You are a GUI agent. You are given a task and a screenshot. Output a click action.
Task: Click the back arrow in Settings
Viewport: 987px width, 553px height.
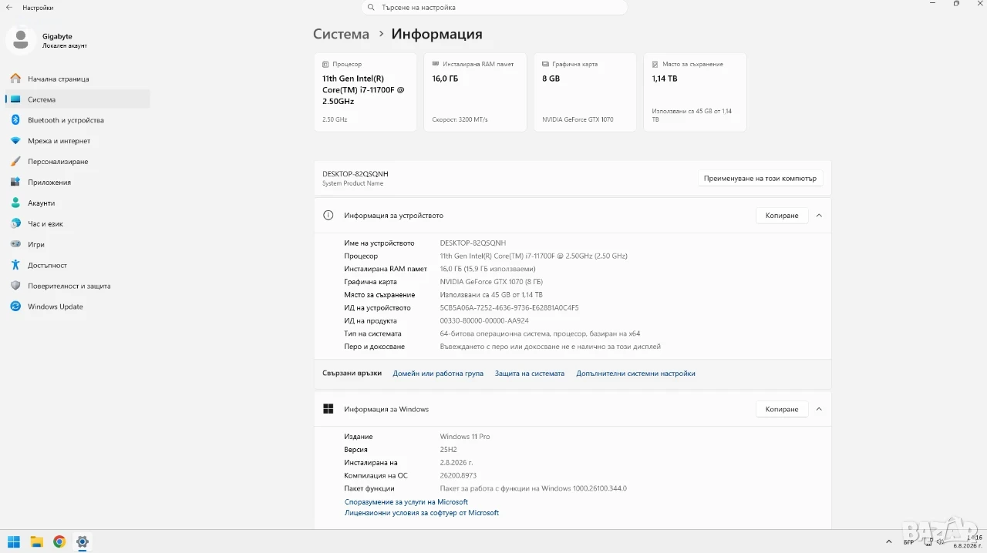pos(9,7)
